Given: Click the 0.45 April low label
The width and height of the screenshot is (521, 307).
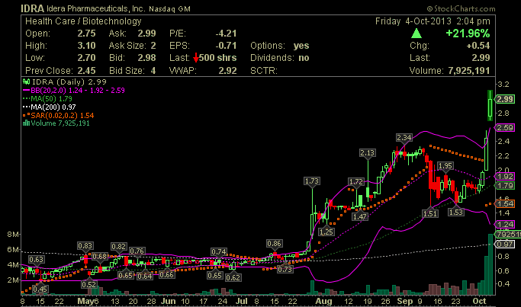Looking at the screenshot, I should tap(40, 289).
